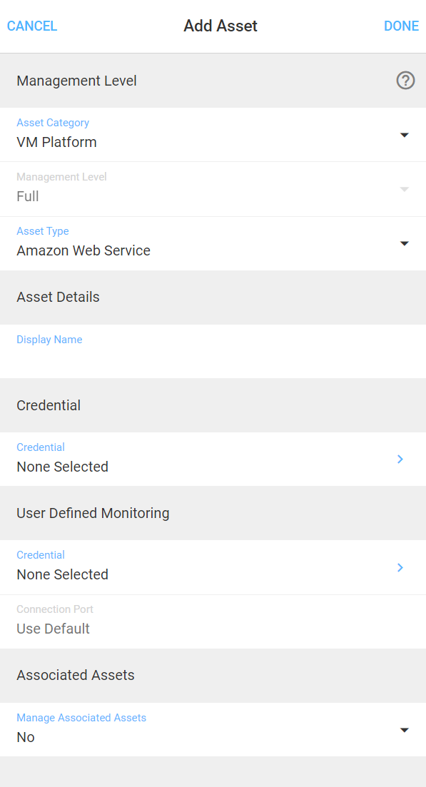426x787 pixels.
Task: Click the greyed Management Level dropdown arrow
Action: [405, 189]
